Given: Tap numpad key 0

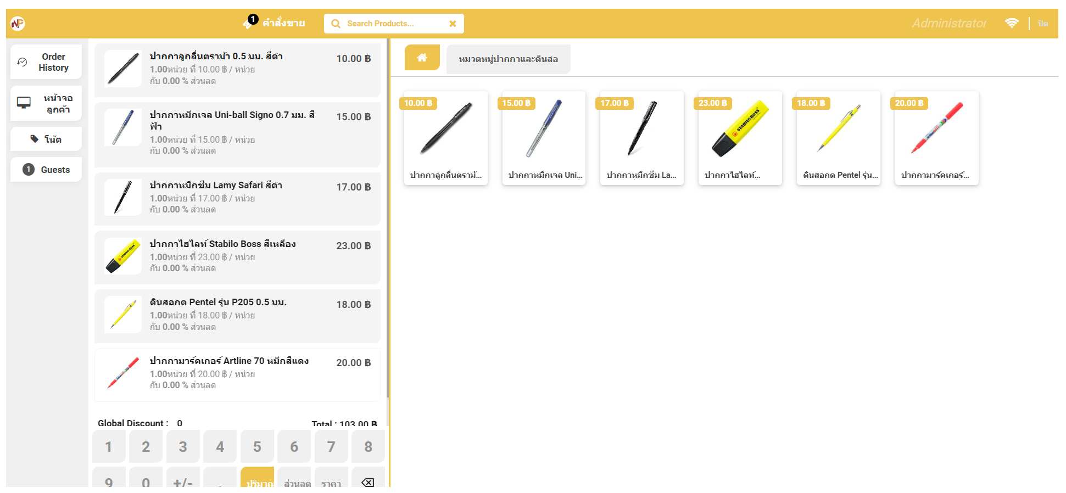Looking at the screenshot, I should (x=146, y=478).
